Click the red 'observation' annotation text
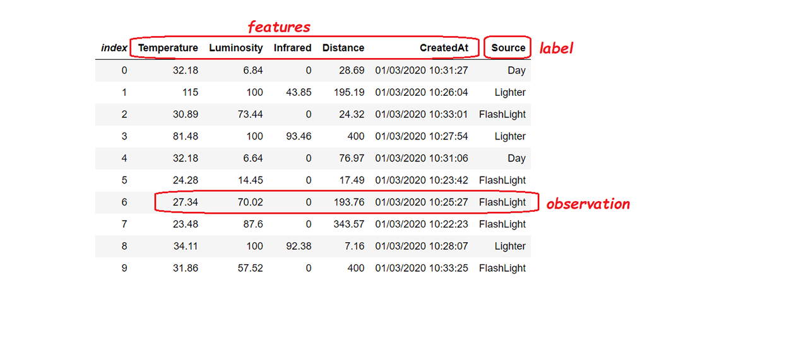789x338 pixels. pos(588,204)
